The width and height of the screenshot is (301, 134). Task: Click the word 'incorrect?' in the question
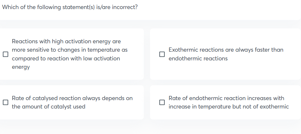pyautogui.click(x=125, y=7)
